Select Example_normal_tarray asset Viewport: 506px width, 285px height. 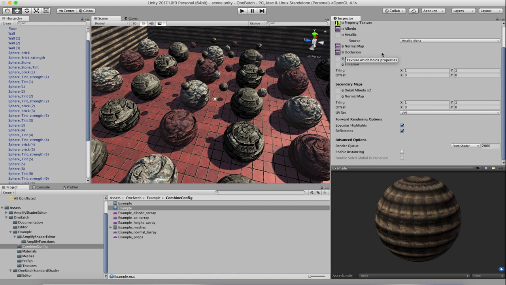coord(137,232)
